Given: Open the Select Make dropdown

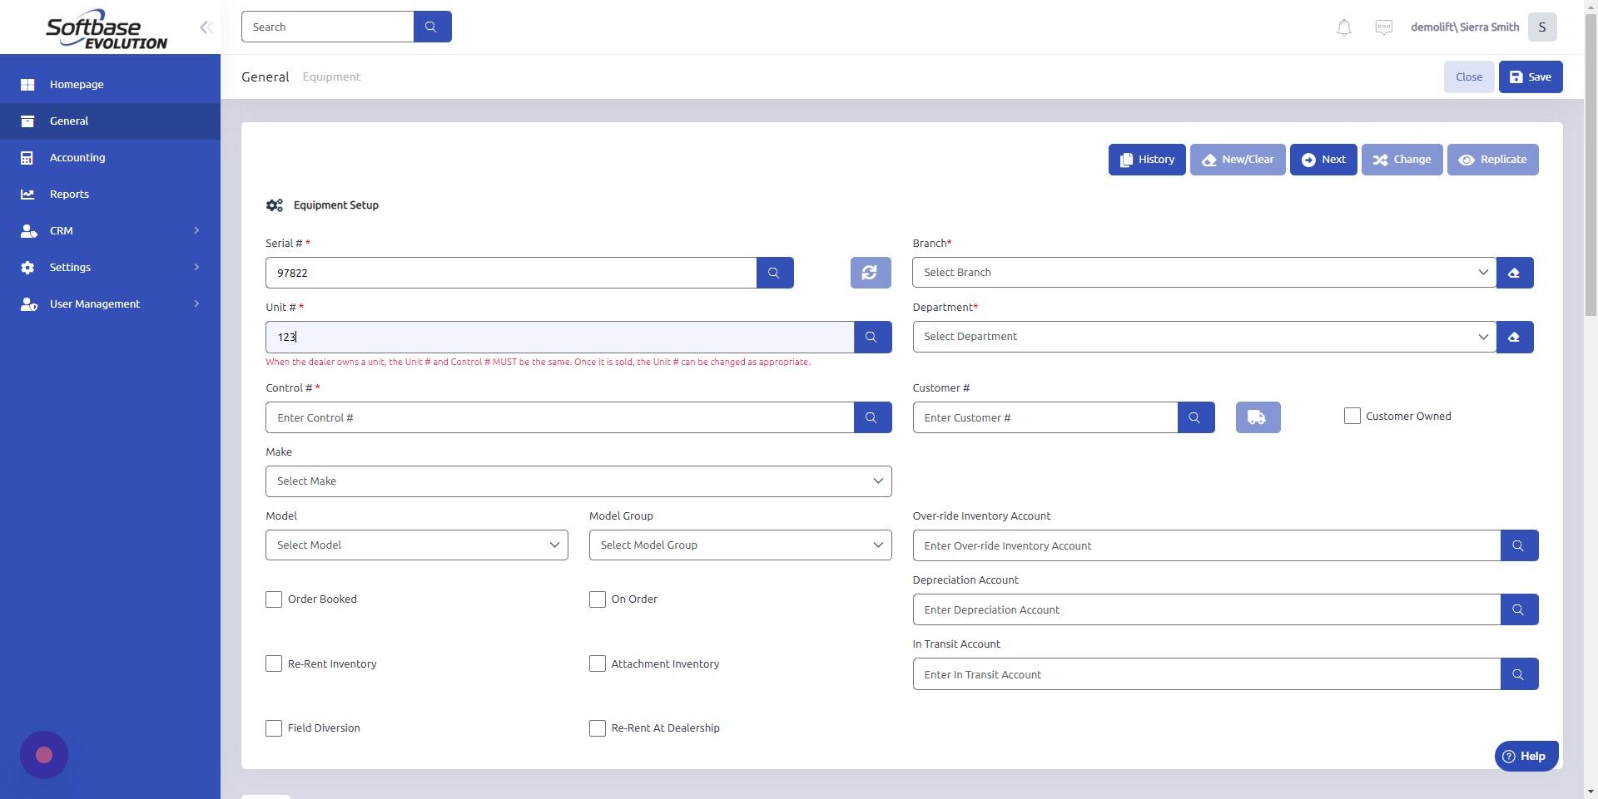Looking at the screenshot, I should pyautogui.click(x=578, y=481).
